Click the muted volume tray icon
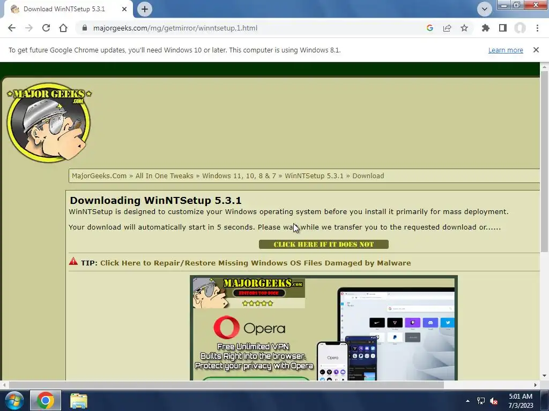549x411 pixels. pyautogui.click(x=494, y=401)
